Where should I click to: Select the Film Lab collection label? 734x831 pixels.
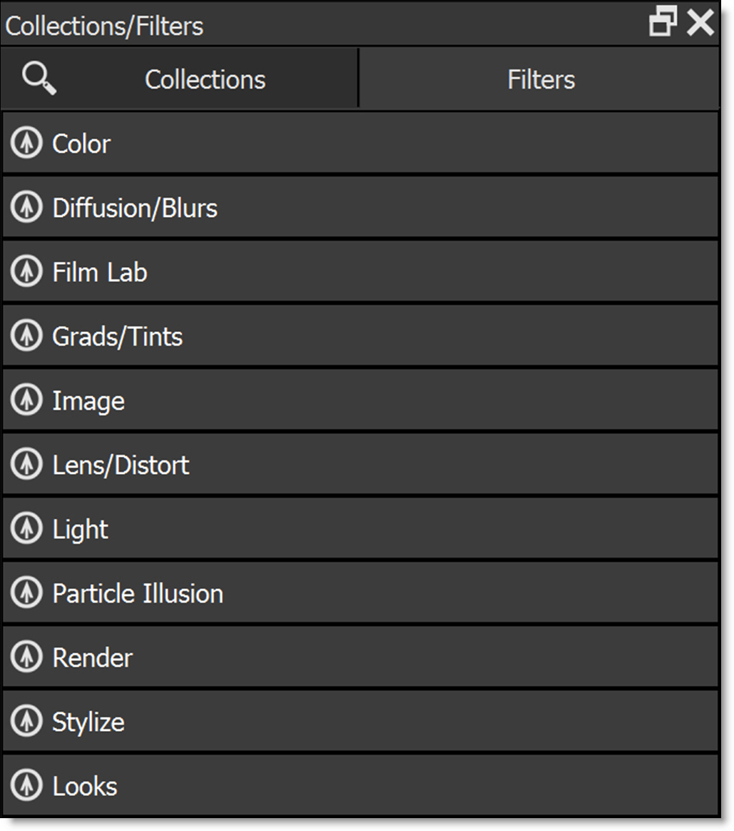point(100,272)
